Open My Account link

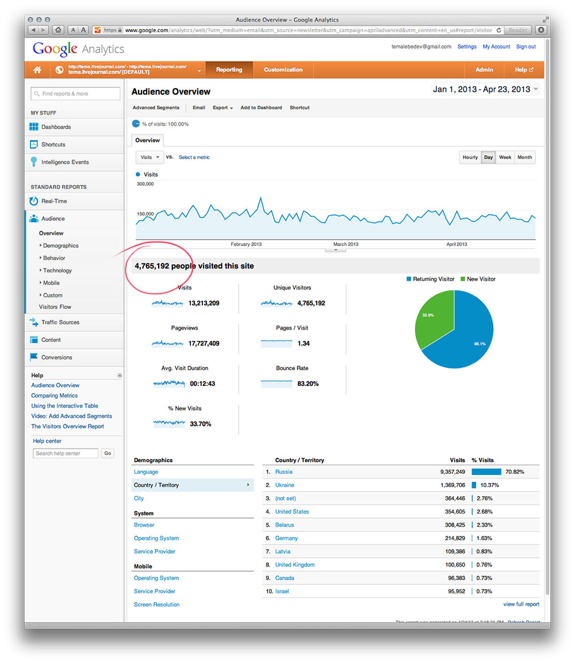click(496, 47)
